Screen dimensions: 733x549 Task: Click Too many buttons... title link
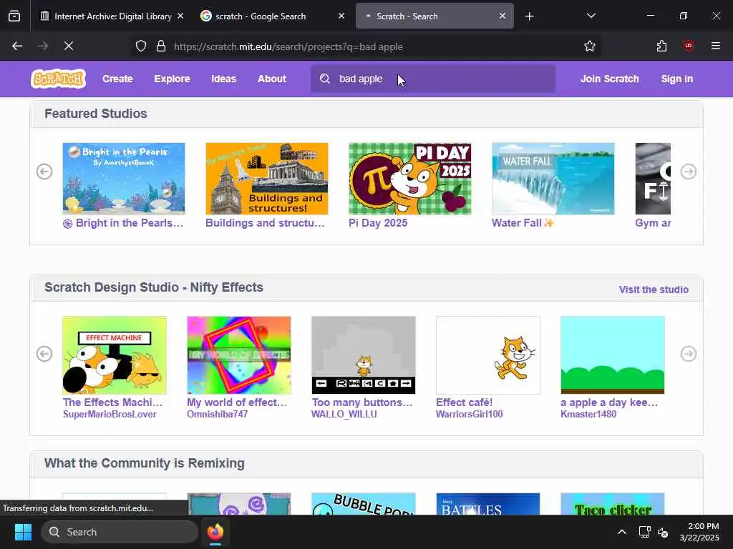[x=362, y=402]
